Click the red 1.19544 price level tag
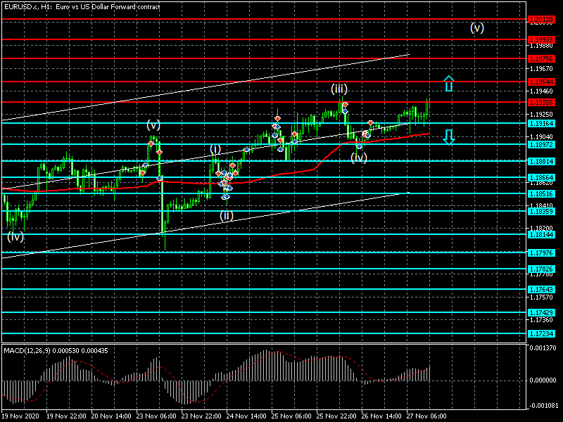 541,82
